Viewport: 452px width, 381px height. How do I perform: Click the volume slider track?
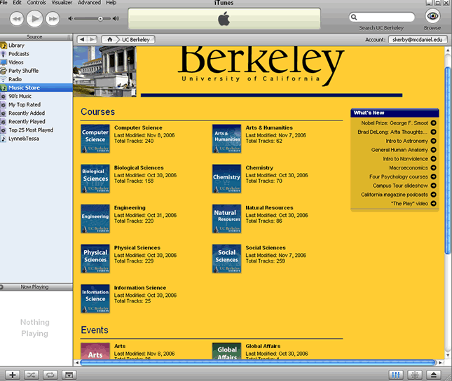[x=97, y=18]
